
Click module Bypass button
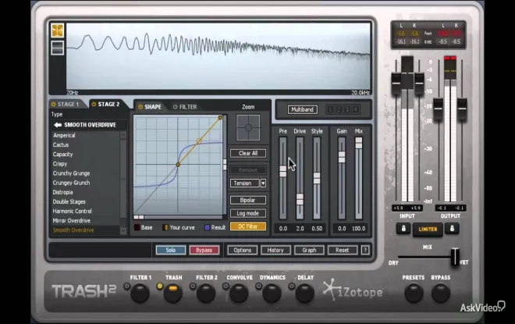pyautogui.click(x=204, y=251)
